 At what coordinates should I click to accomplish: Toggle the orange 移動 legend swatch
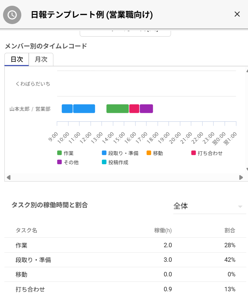click(149, 153)
